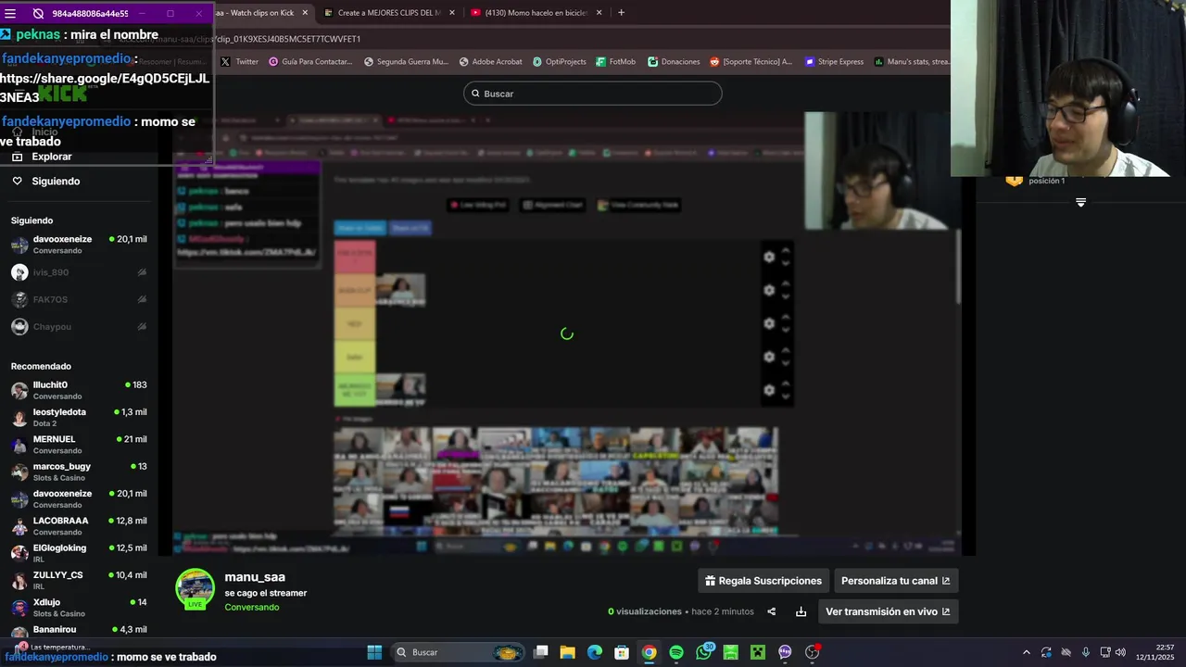Viewport: 1186px width, 667px height.
Task: Open the Donaciones bookmark
Action: (674, 62)
